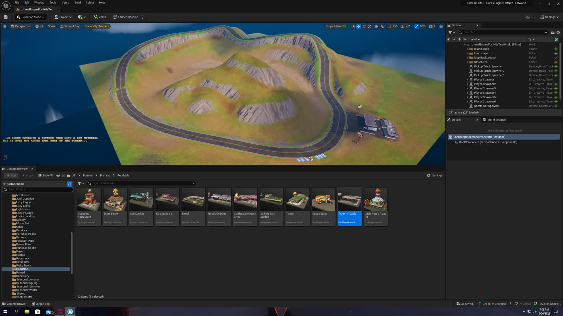Screen dimensions: 563x316
Task: Select the Racetrack folder in tree
Action: tap(23, 259)
